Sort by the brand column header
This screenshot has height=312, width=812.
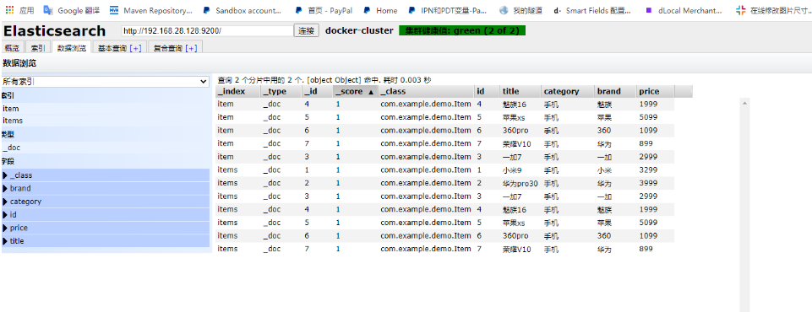(615, 91)
